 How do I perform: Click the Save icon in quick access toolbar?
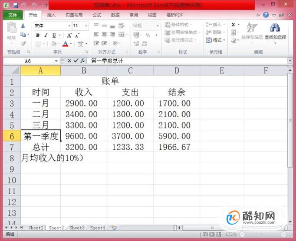click(16, 5)
